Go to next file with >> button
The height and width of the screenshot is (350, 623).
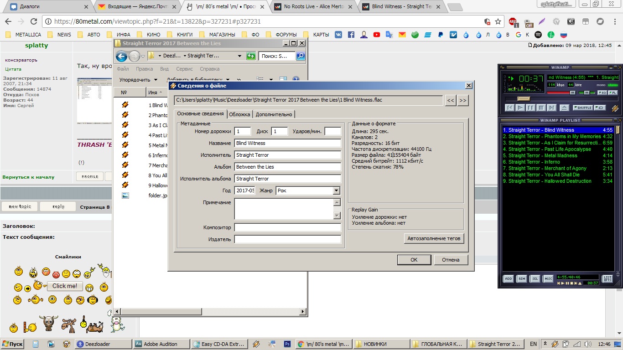click(x=463, y=100)
